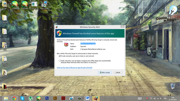Open the dark green diamond taskbar app

79,98
